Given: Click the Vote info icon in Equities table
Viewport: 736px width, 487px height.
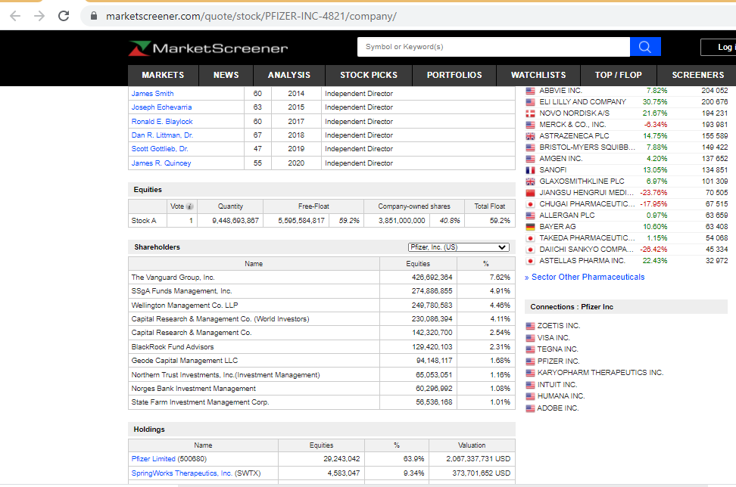Looking at the screenshot, I should (x=189, y=206).
